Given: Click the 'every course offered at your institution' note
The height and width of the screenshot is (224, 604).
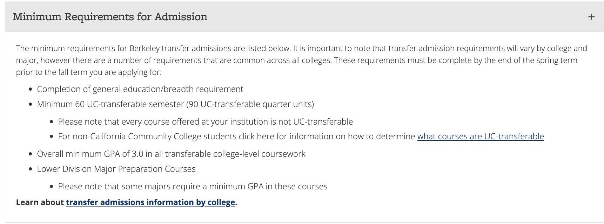Looking at the screenshot, I should 205,122.
